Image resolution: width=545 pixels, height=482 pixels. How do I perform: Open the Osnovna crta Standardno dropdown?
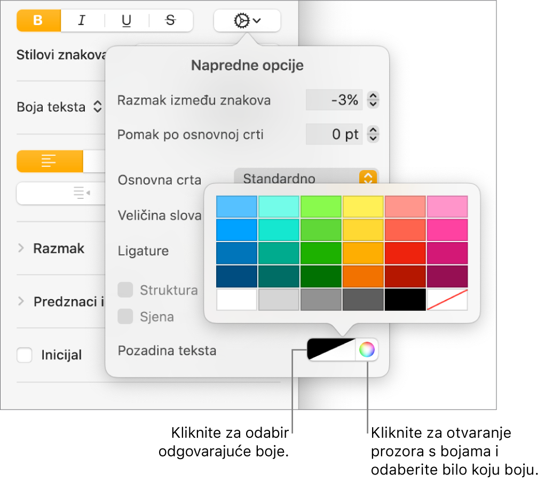tap(306, 177)
